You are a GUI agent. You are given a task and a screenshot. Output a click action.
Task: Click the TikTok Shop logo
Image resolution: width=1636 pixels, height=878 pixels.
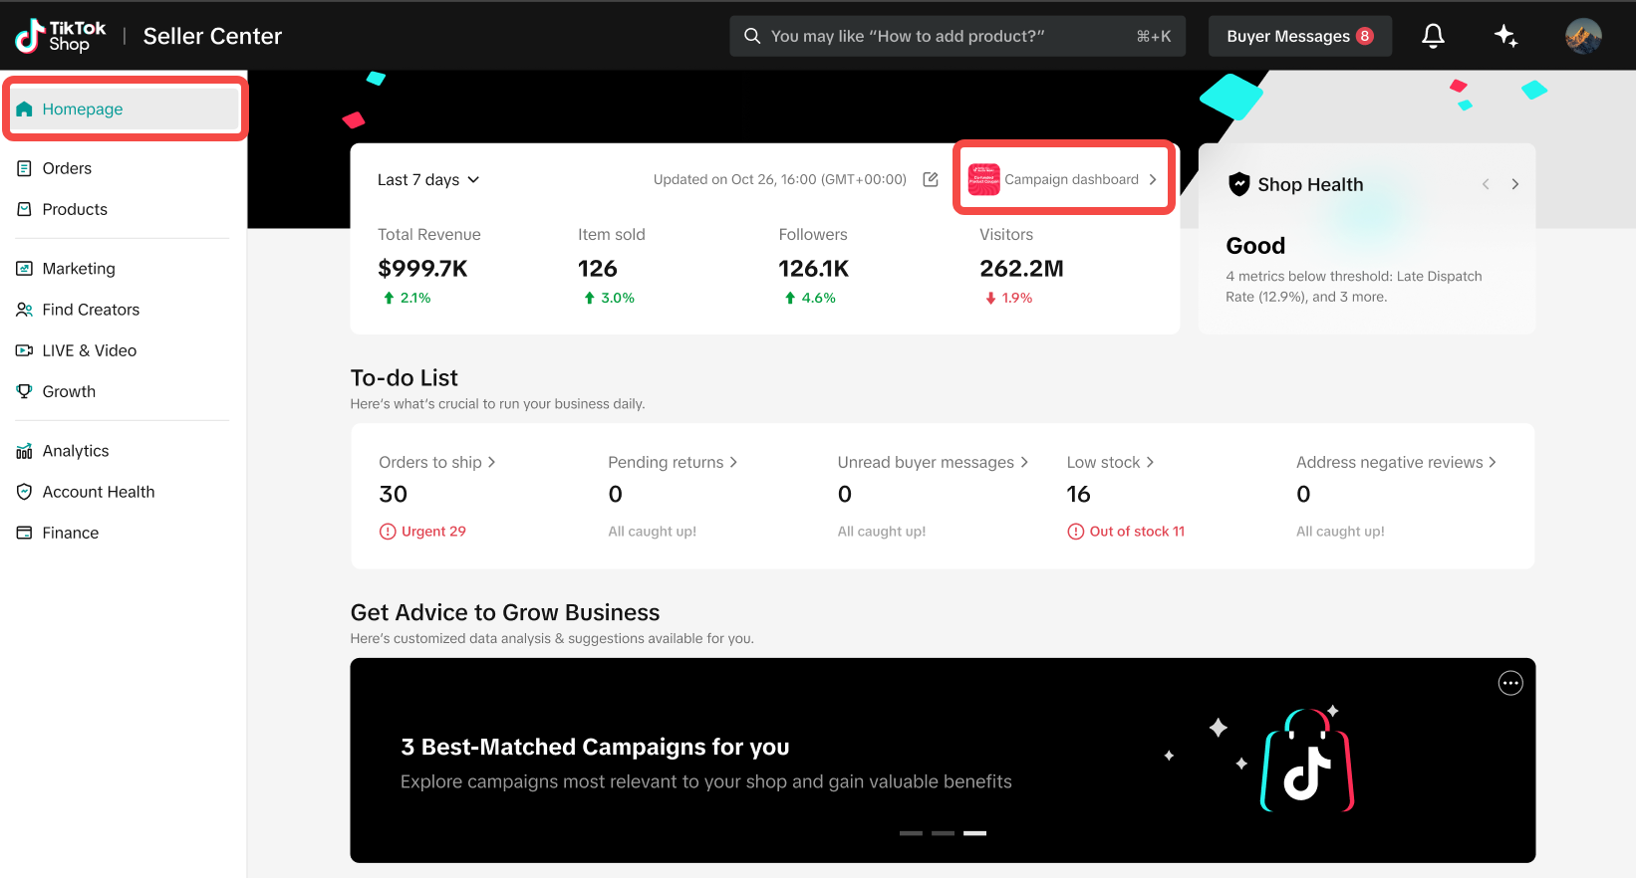click(x=61, y=37)
